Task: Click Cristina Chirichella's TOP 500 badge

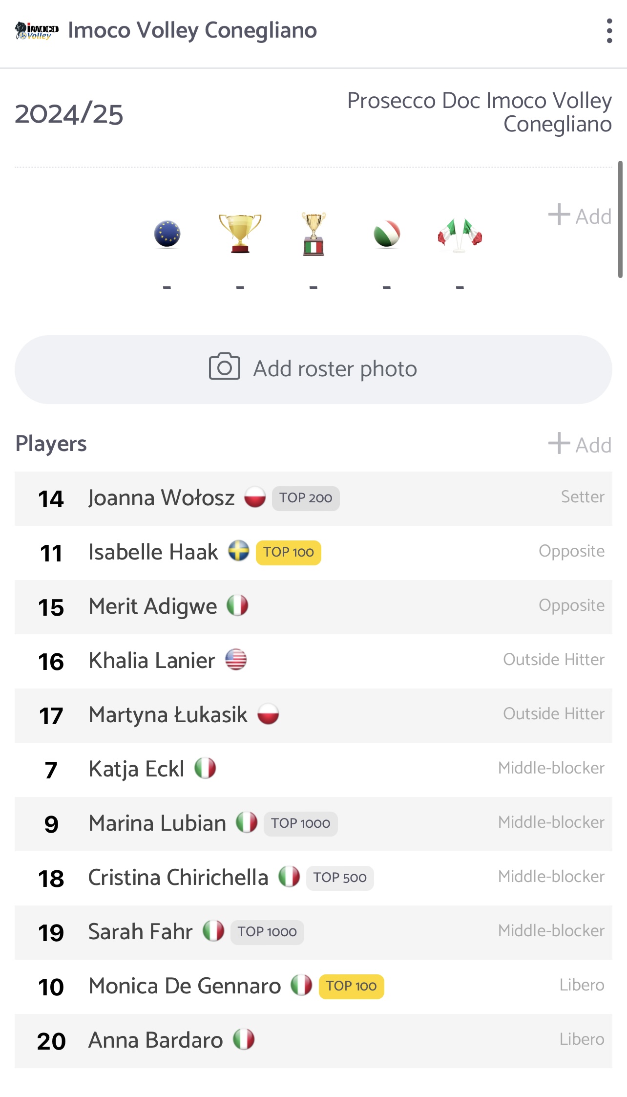Action: click(x=340, y=878)
